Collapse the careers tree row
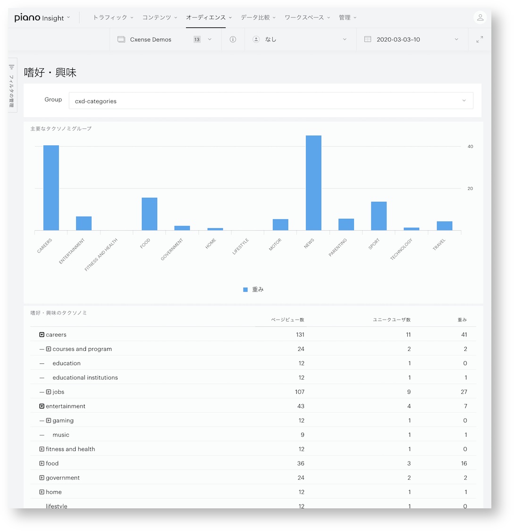The height and width of the screenshot is (531, 514). point(42,335)
